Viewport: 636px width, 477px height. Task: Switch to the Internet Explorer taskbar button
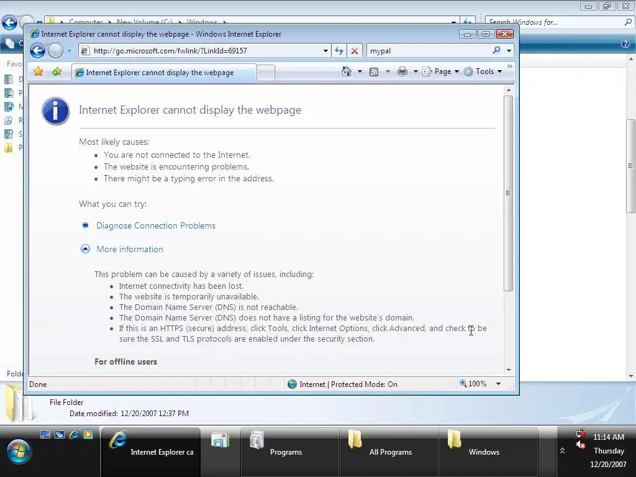pyautogui.click(x=150, y=452)
